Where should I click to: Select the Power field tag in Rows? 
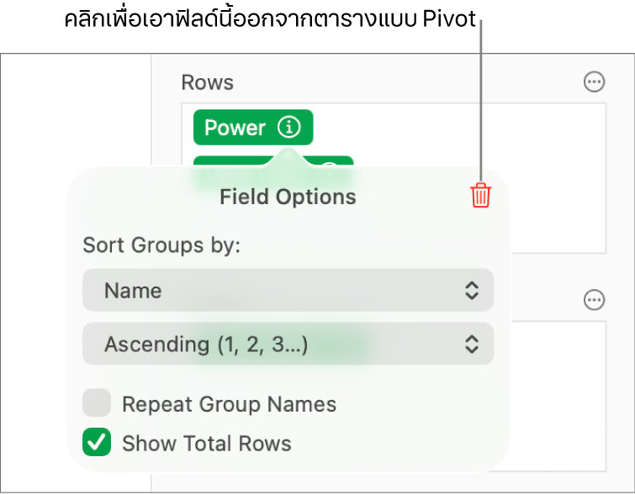235,128
